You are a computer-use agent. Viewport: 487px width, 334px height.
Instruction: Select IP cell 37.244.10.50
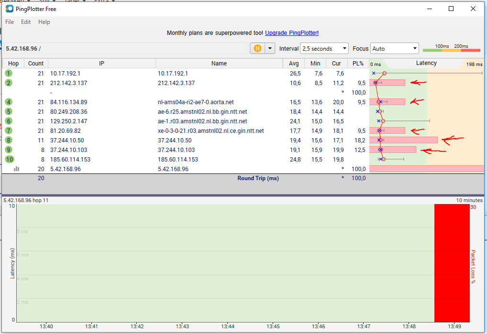[x=67, y=140]
